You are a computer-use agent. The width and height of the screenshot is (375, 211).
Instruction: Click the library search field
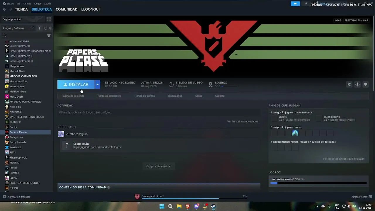[24, 35]
